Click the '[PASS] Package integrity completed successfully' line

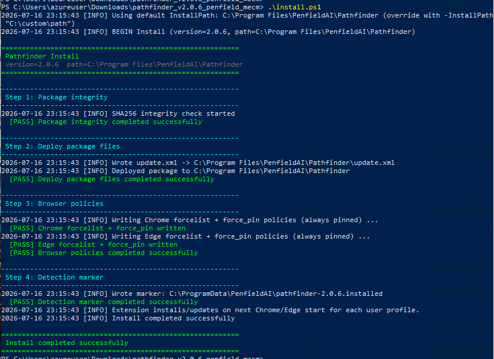105,122
